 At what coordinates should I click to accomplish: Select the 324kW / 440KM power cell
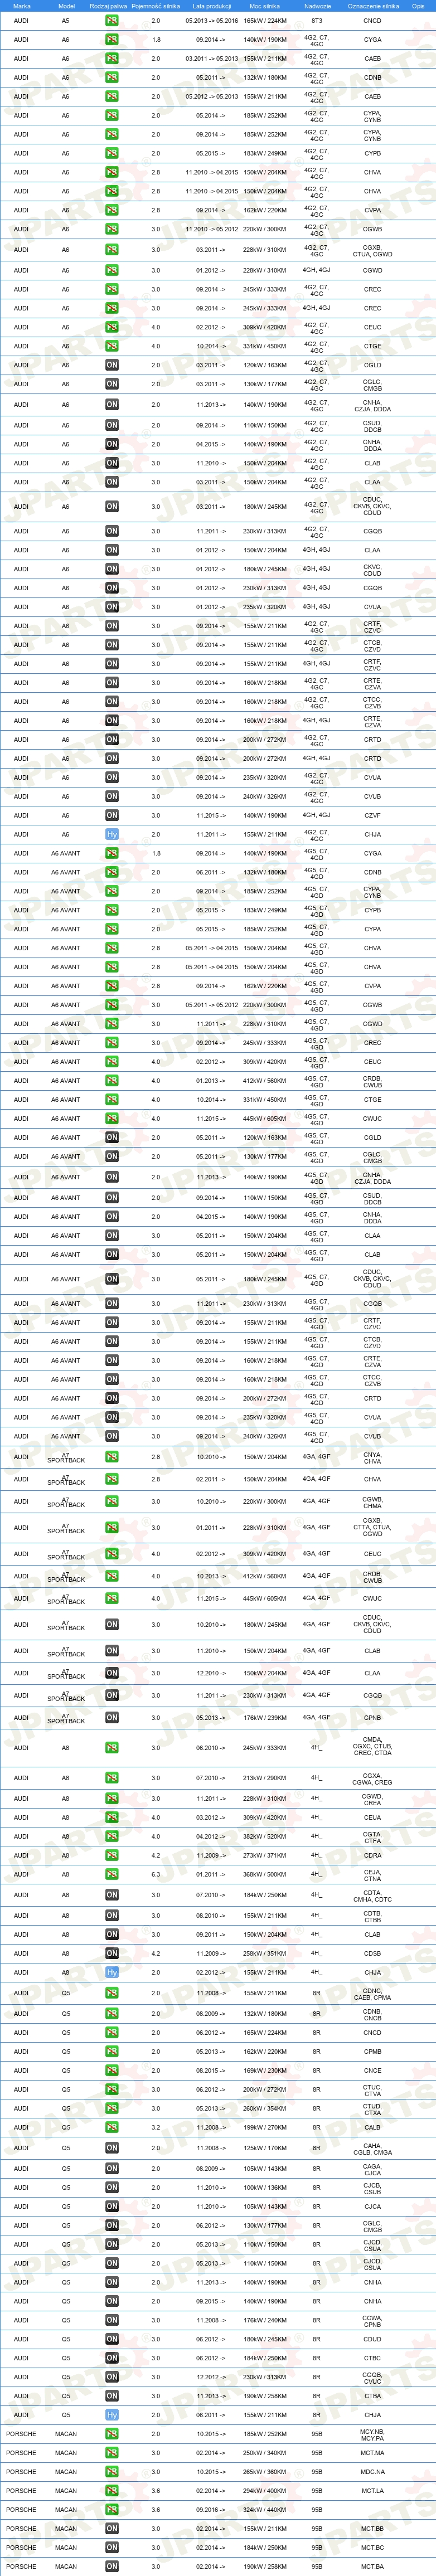(265, 2510)
